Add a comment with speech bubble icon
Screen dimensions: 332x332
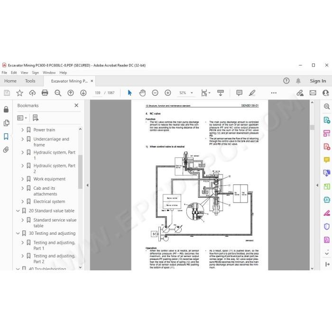pos(239,93)
